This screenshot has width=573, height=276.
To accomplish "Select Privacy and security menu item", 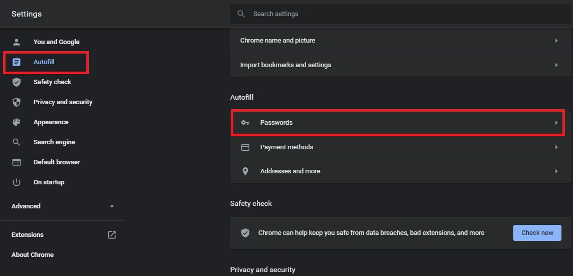I will pyautogui.click(x=63, y=102).
